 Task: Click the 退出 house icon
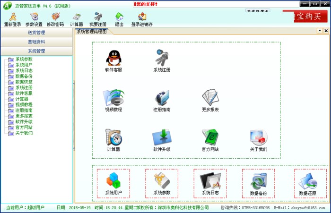tap(119, 19)
